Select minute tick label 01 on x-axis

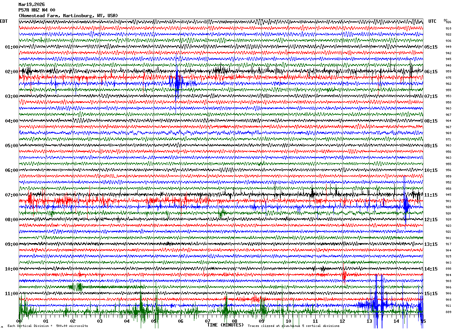coord(46,321)
